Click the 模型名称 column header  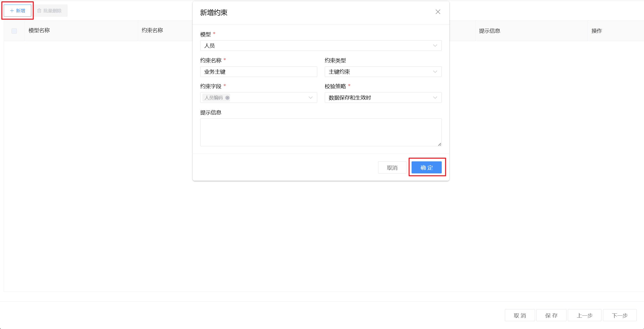coord(39,30)
